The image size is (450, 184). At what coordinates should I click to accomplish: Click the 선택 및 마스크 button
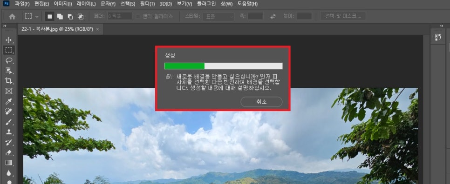coord(343,16)
